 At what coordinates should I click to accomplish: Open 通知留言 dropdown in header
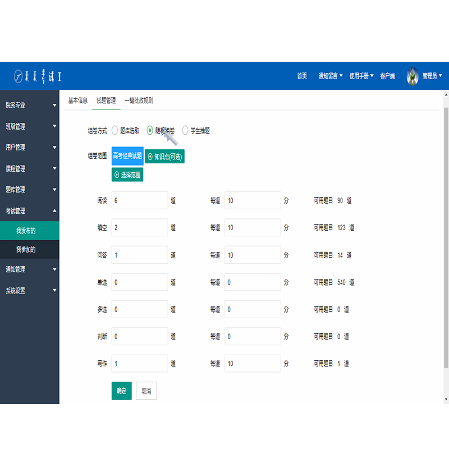[x=331, y=76]
